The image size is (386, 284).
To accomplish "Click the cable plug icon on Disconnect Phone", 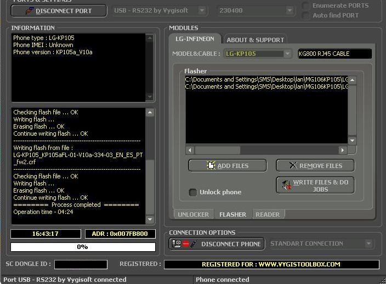I will click(194, 244).
